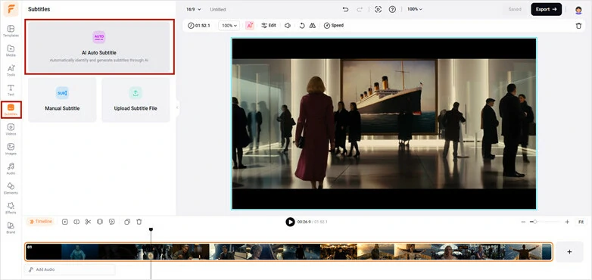Click the add scene icon in timeline toolbar
Image resolution: width=592 pixels, height=280 pixels.
65,222
